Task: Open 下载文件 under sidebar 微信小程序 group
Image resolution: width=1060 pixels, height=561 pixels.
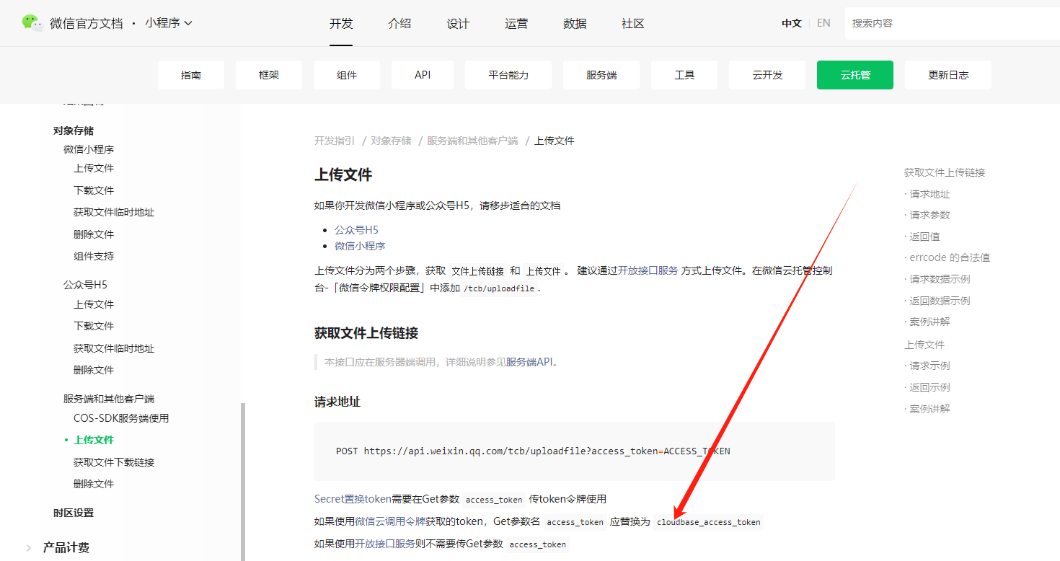Action: tap(94, 190)
